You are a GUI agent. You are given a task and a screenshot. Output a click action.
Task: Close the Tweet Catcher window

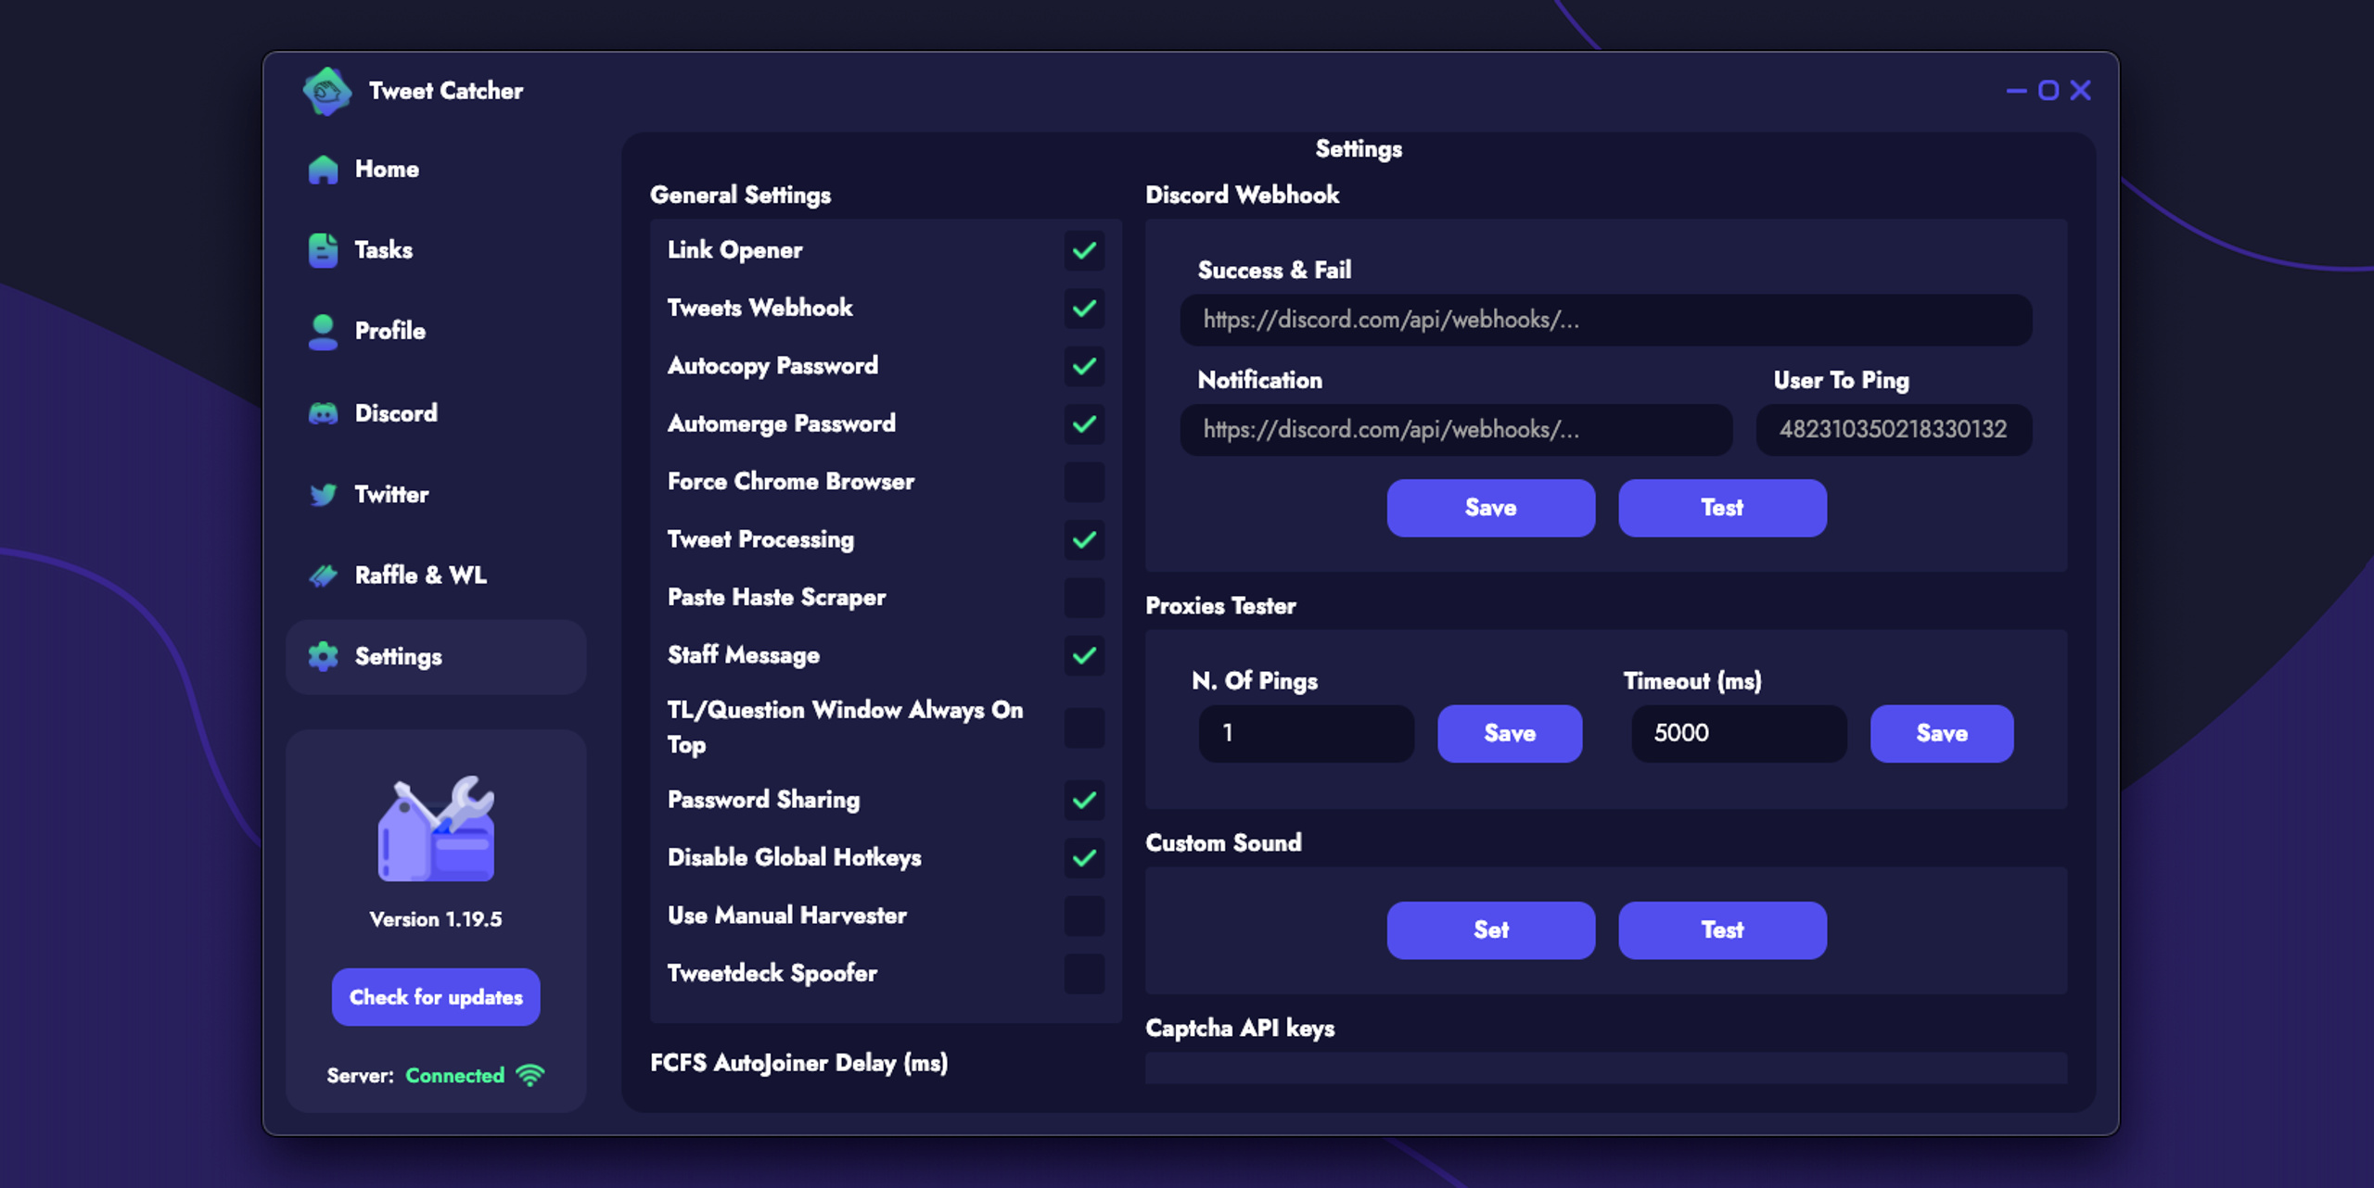point(2081,91)
